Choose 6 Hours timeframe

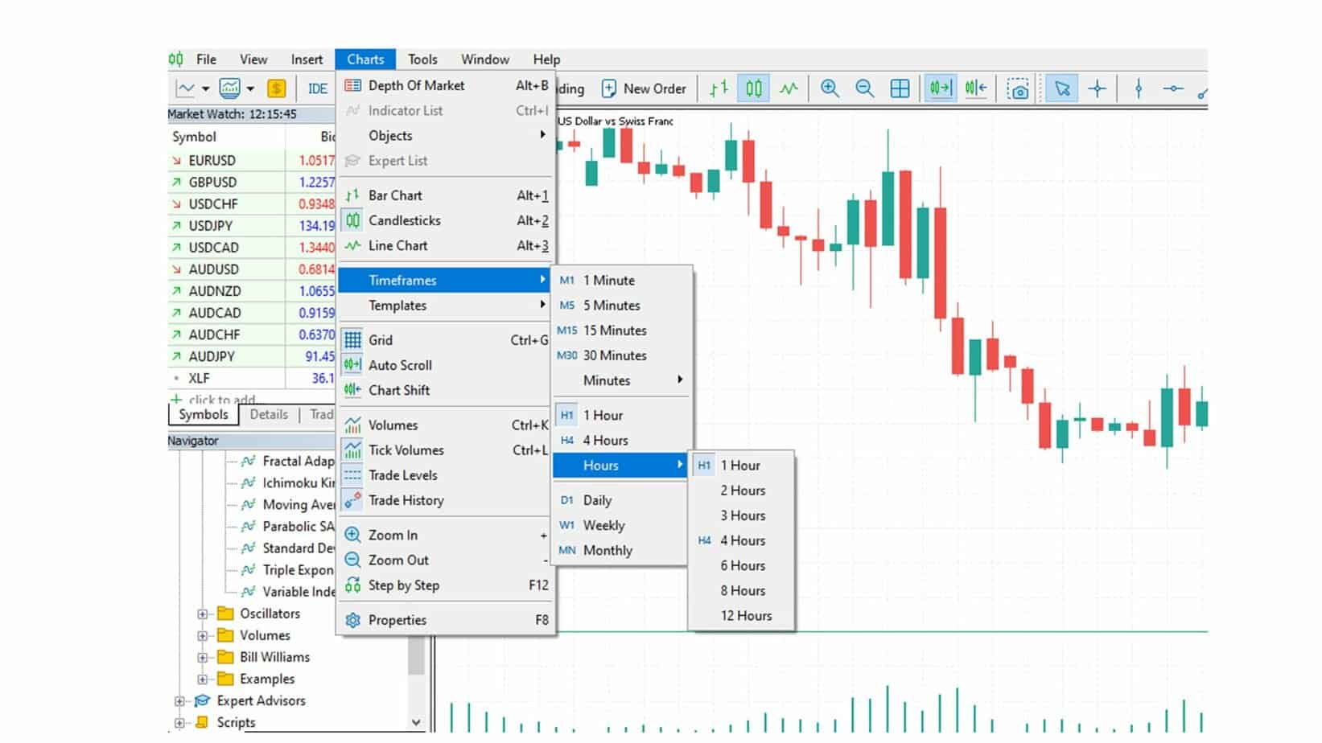[742, 565]
